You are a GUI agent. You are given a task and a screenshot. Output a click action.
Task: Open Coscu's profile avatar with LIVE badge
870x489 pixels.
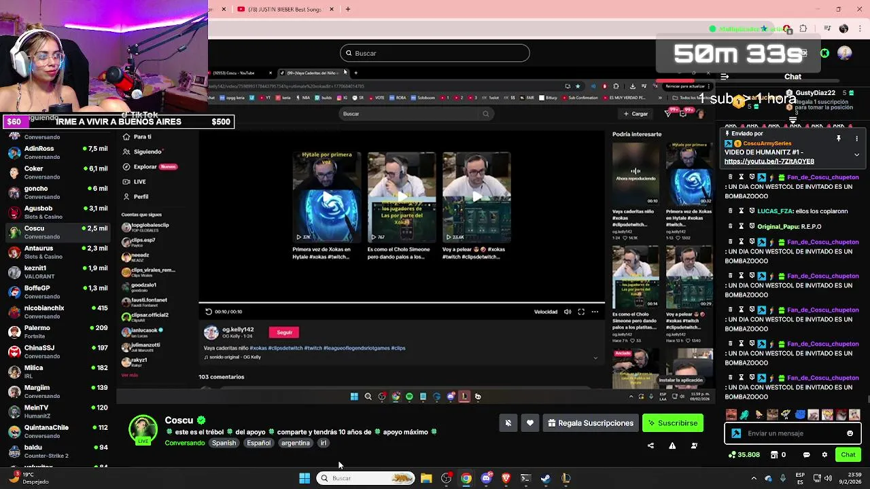[143, 429]
